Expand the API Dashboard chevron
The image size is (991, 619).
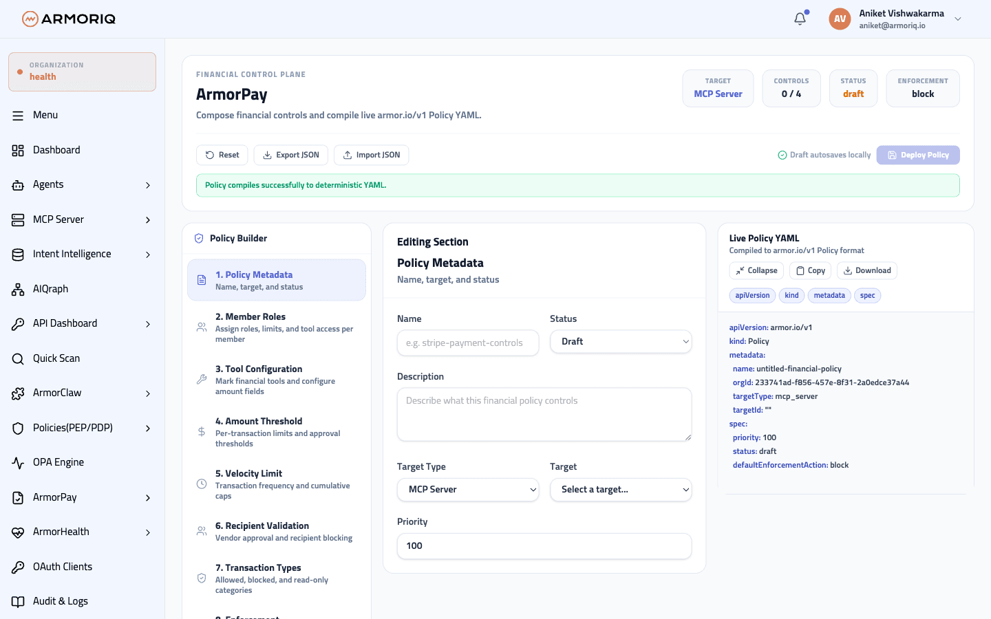coord(148,324)
